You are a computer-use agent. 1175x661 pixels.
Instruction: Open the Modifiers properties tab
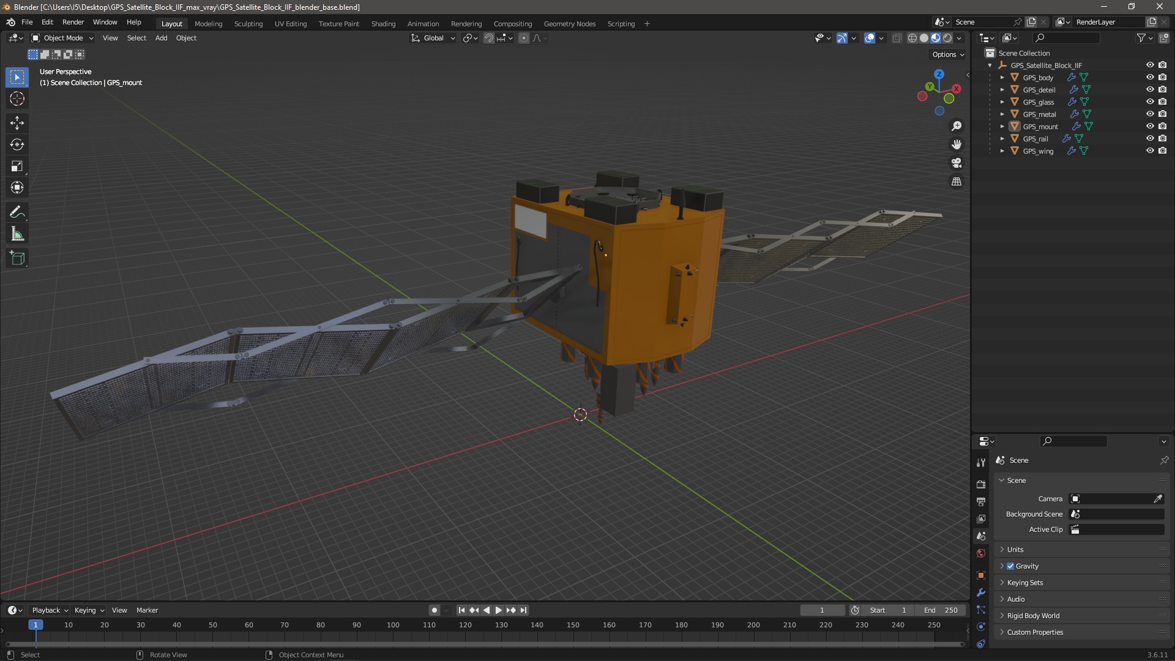(x=981, y=592)
